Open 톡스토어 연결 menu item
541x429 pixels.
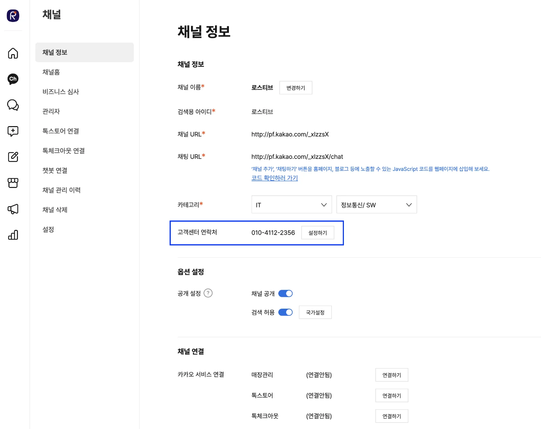coord(85,131)
